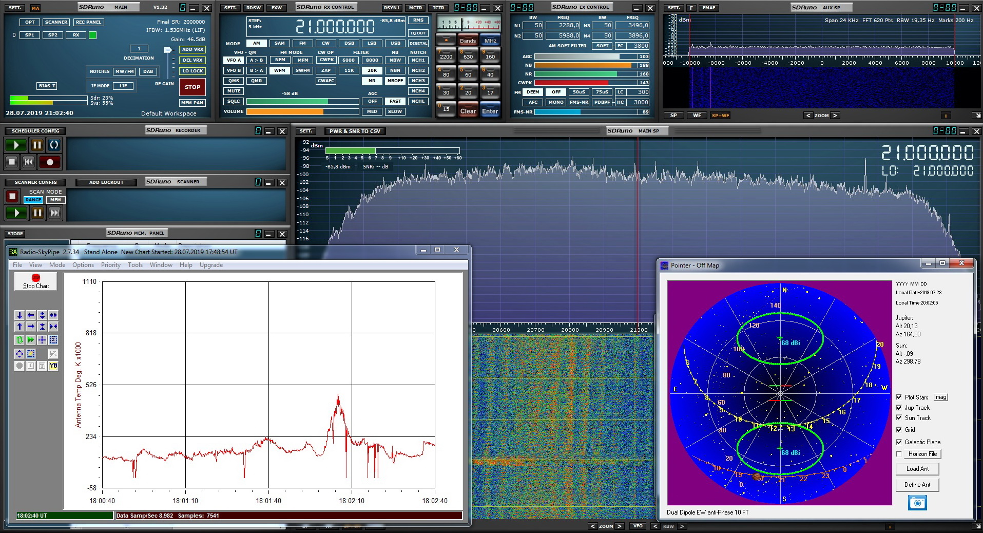Click the N1 FREQ field showing 2288,0

click(563, 25)
